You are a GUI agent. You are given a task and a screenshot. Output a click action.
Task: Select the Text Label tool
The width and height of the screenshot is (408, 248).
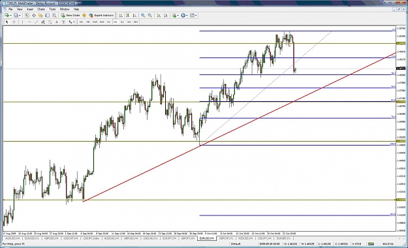pyautogui.click(x=63, y=22)
